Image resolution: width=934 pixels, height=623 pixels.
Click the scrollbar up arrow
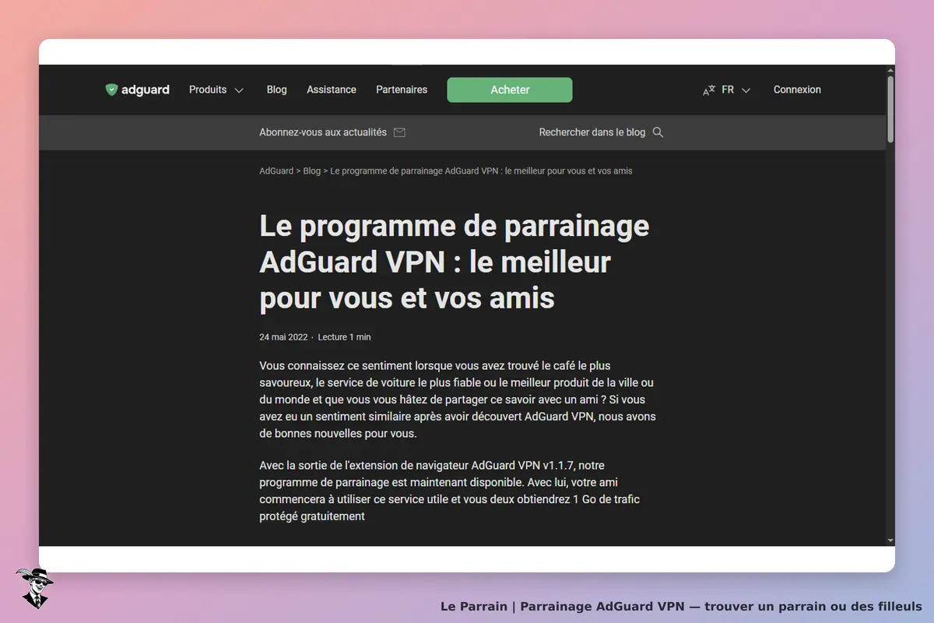tap(890, 70)
